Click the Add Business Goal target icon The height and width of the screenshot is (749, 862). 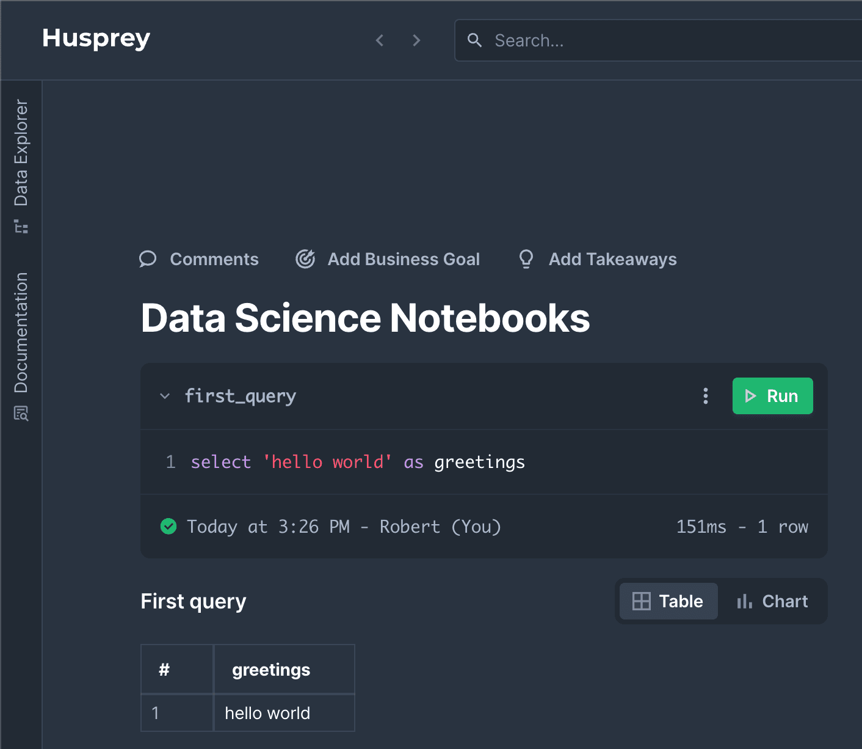305,259
